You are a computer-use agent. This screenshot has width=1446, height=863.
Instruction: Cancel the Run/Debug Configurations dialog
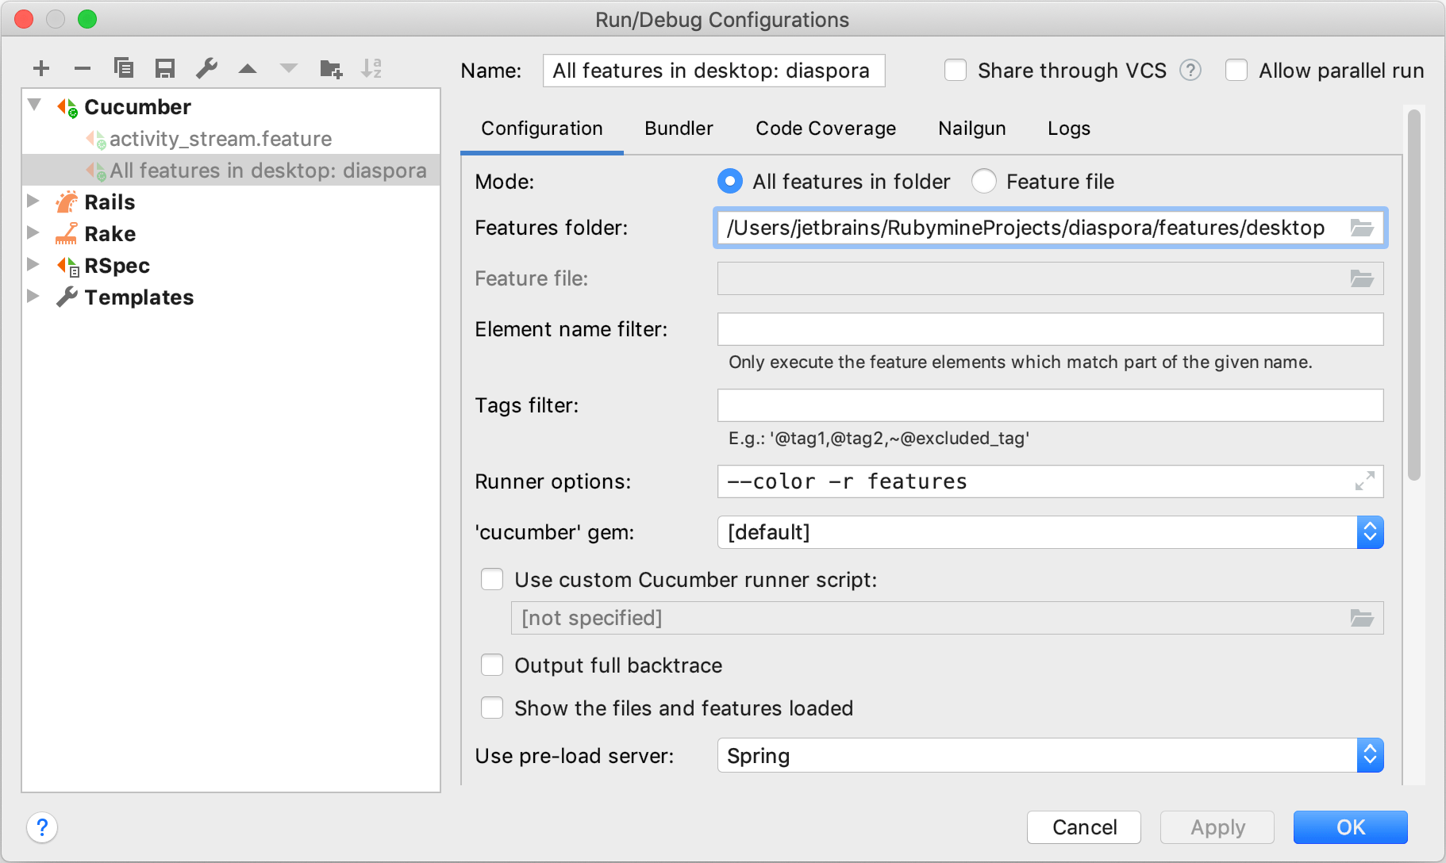[1084, 827]
